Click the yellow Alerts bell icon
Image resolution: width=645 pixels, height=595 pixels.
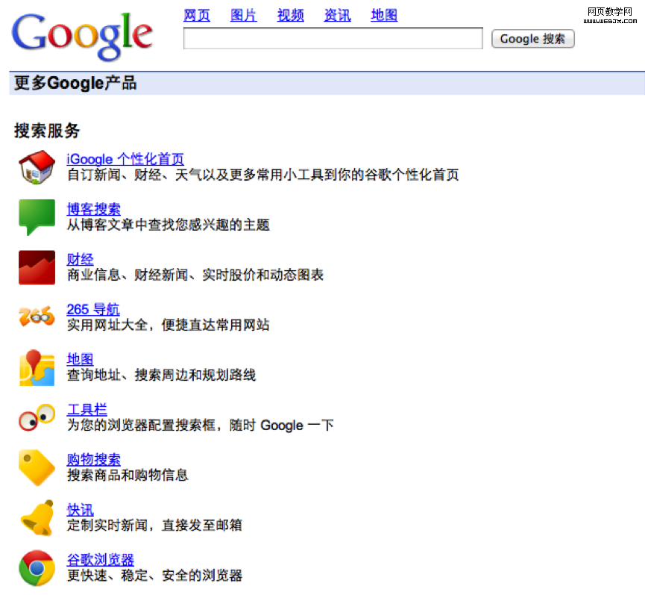pos(37,517)
